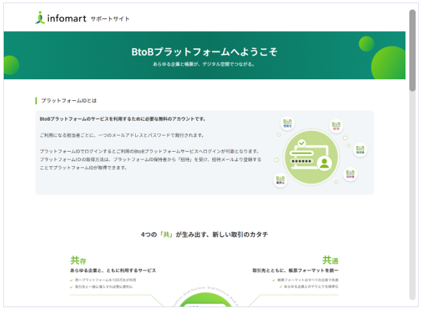422x311 pixels.
Task: Click the プラットフォームIDとは section heading
Action: tap(69, 100)
